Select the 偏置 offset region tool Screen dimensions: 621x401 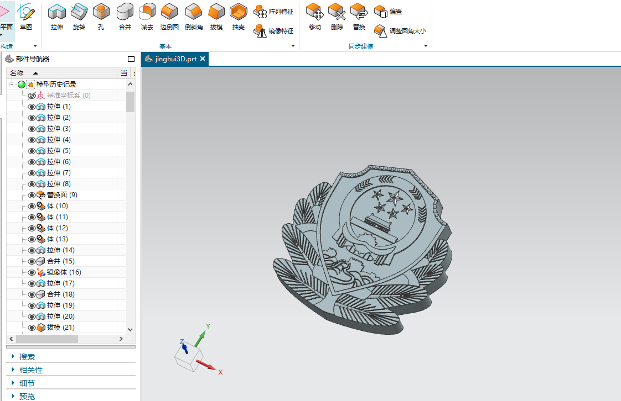[x=388, y=12]
